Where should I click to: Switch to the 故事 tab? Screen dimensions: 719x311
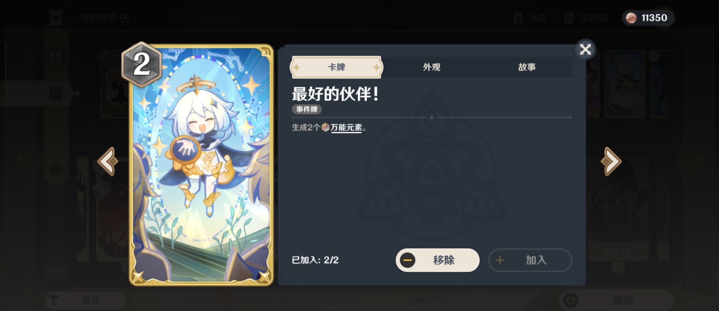point(527,67)
